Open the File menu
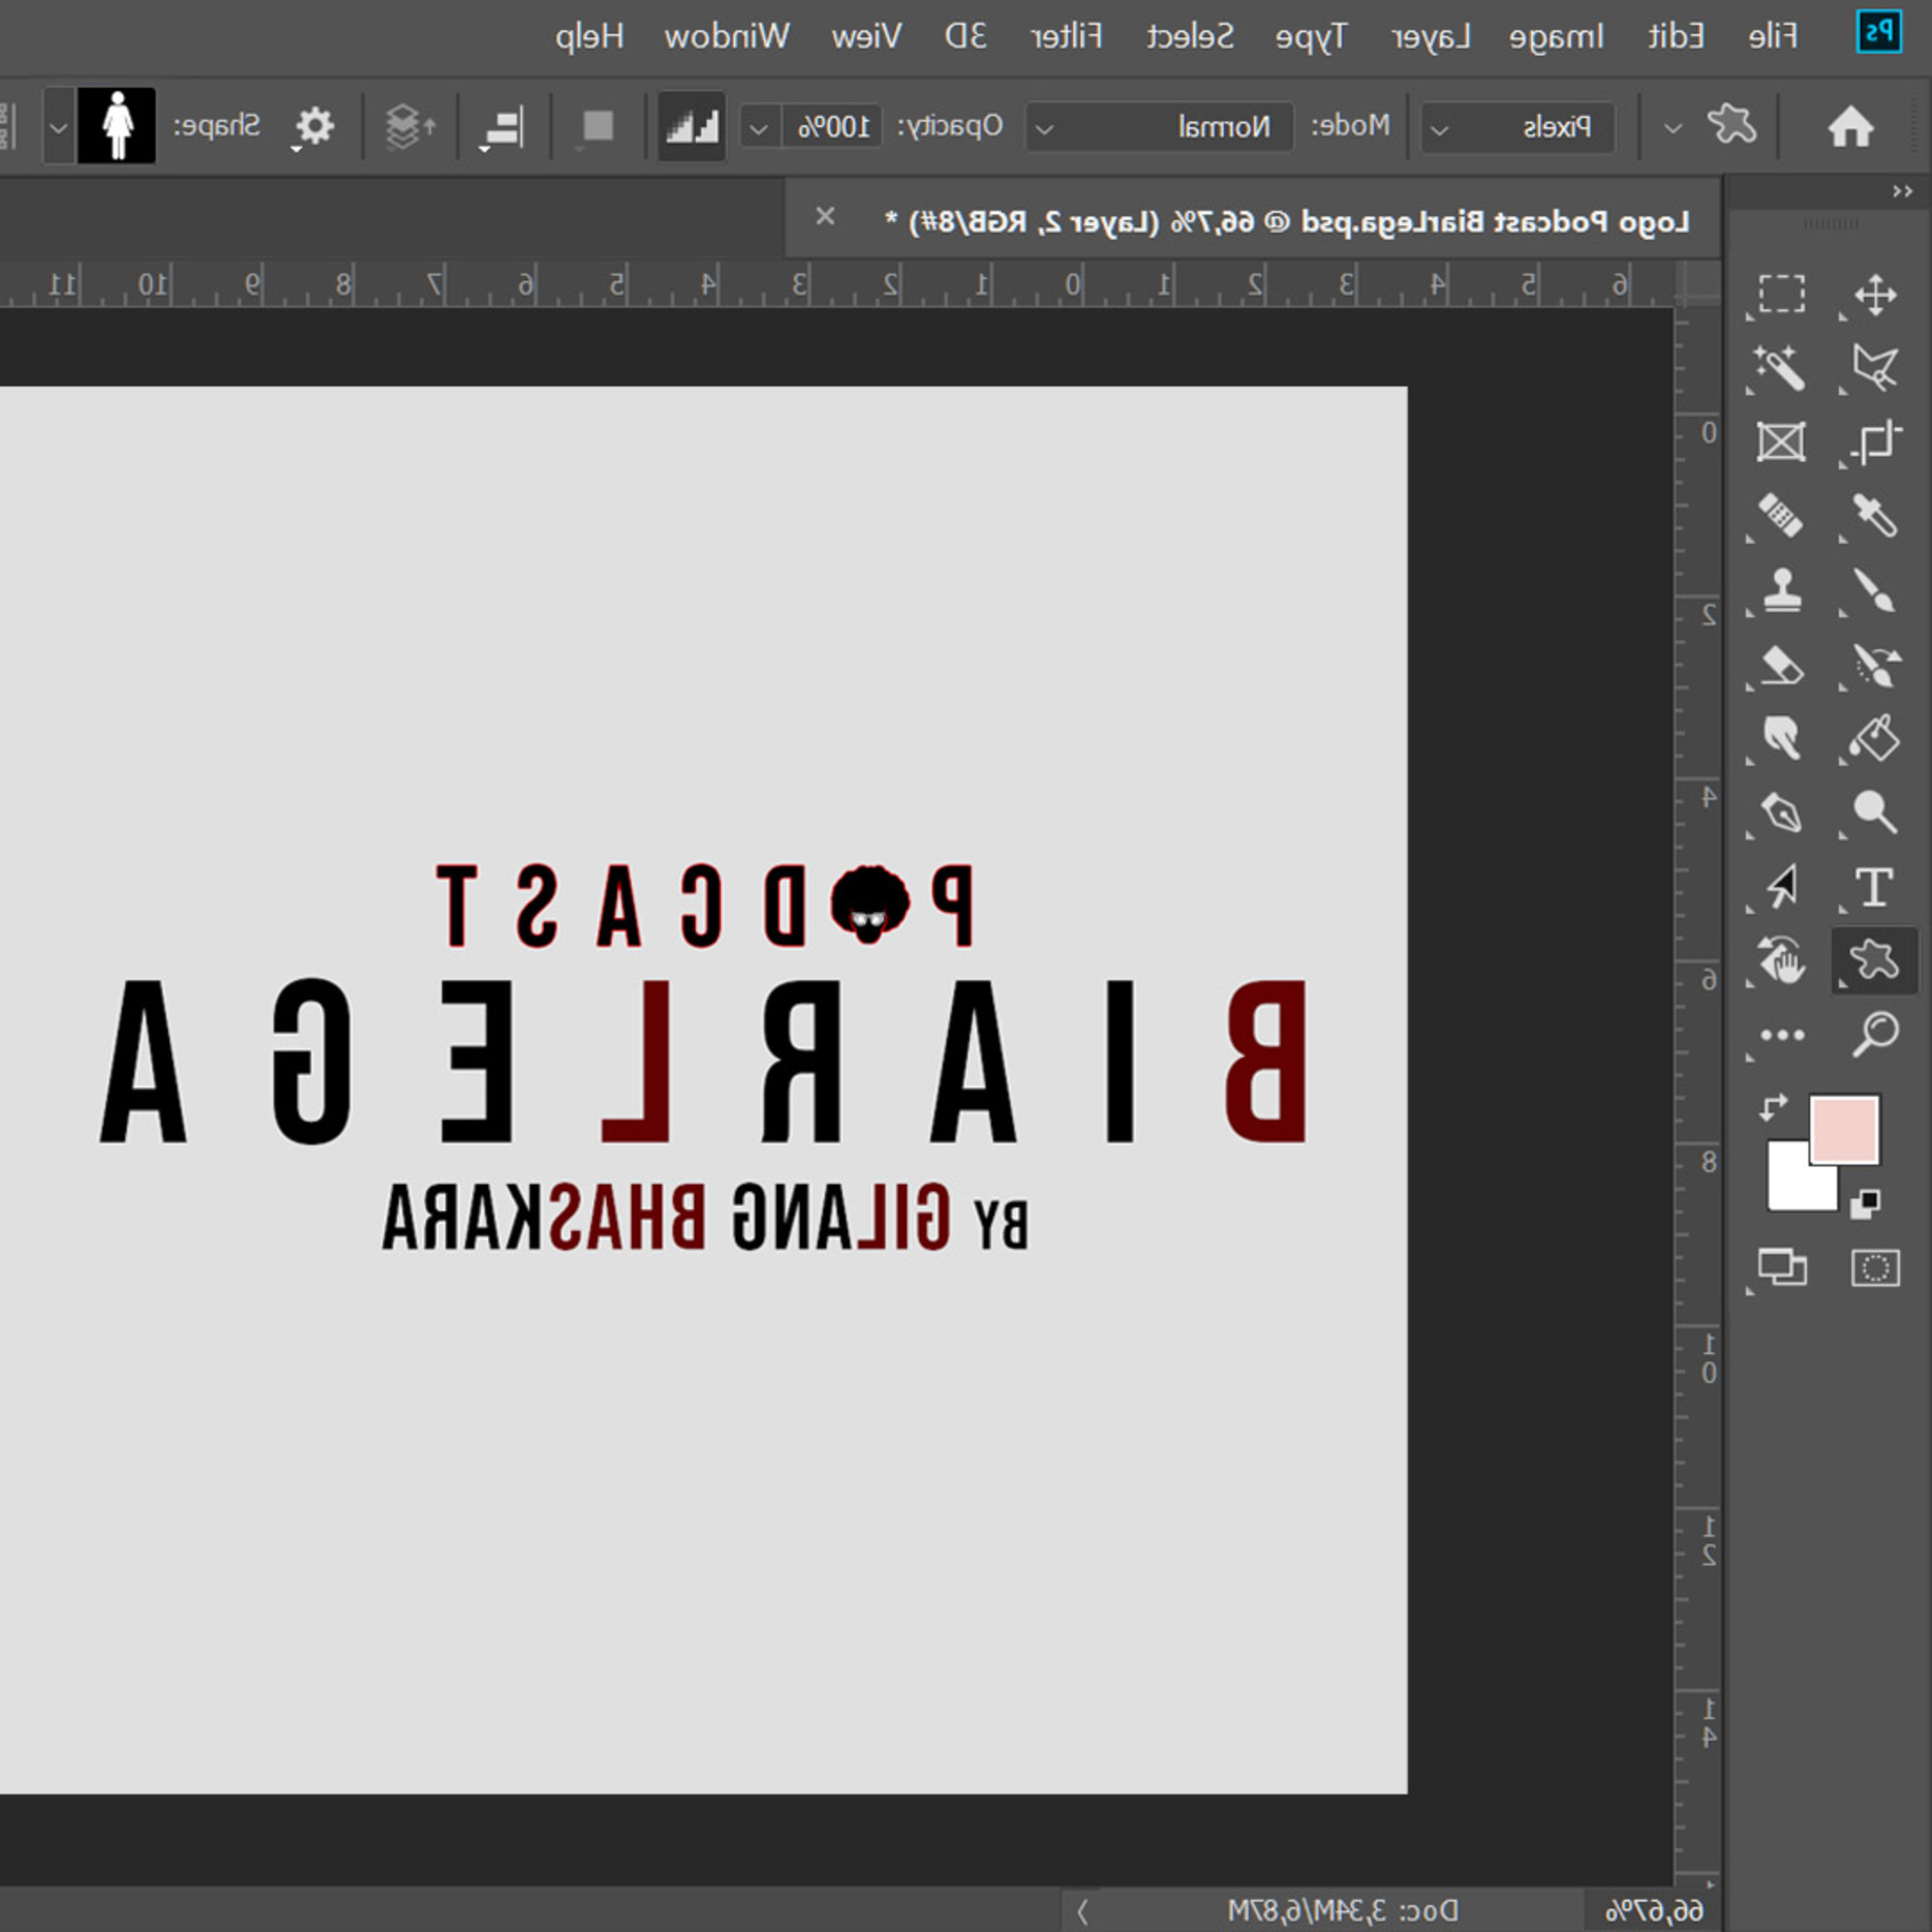This screenshot has width=1932, height=1932. [x=1773, y=37]
